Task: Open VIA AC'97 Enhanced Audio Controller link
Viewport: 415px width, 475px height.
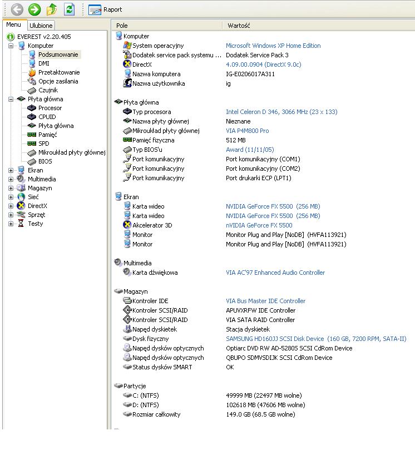Action: [275, 273]
